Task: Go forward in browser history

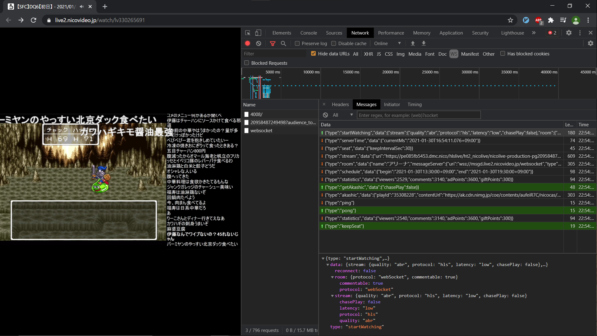Action: click(x=21, y=20)
